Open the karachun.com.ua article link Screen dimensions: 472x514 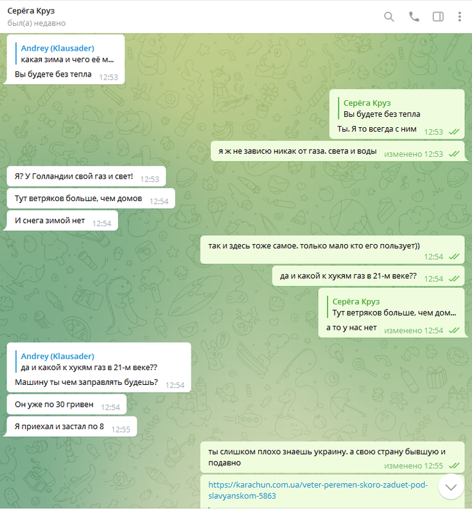[318, 490]
